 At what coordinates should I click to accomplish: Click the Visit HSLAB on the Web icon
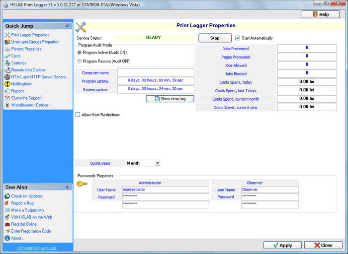pyautogui.click(x=7, y=217)
